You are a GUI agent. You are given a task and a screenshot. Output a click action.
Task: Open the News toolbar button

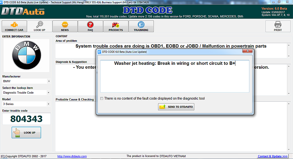point(65,26)
